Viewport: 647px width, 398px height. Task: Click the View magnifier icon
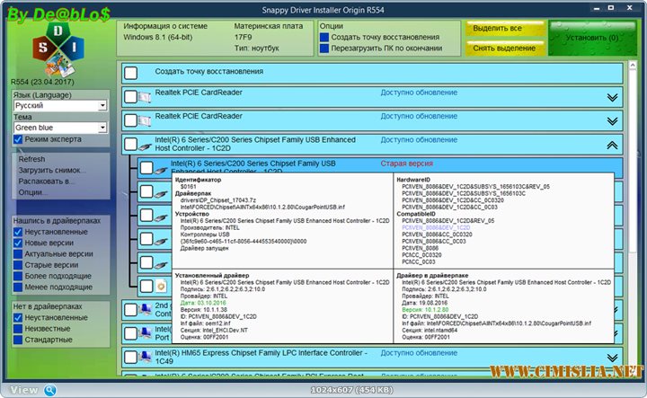point(51,390)
